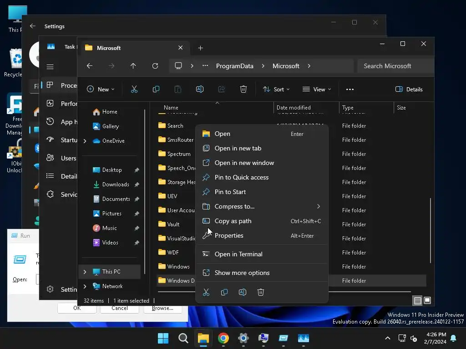Select Copy as path

[x=262, y=221]
